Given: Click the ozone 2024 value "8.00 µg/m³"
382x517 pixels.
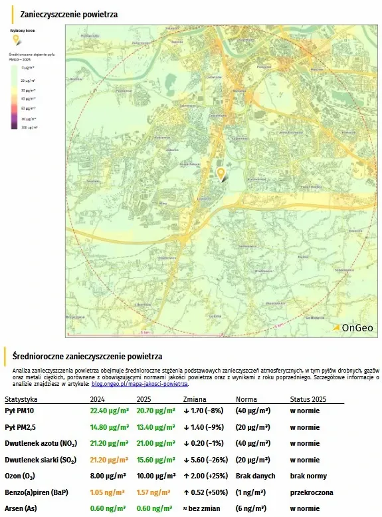Looking at the screenshot, I should tap(108, 476).
